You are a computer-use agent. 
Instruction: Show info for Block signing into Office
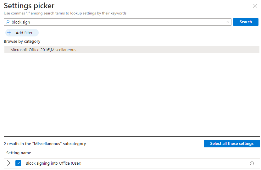(x=252, y=163)
